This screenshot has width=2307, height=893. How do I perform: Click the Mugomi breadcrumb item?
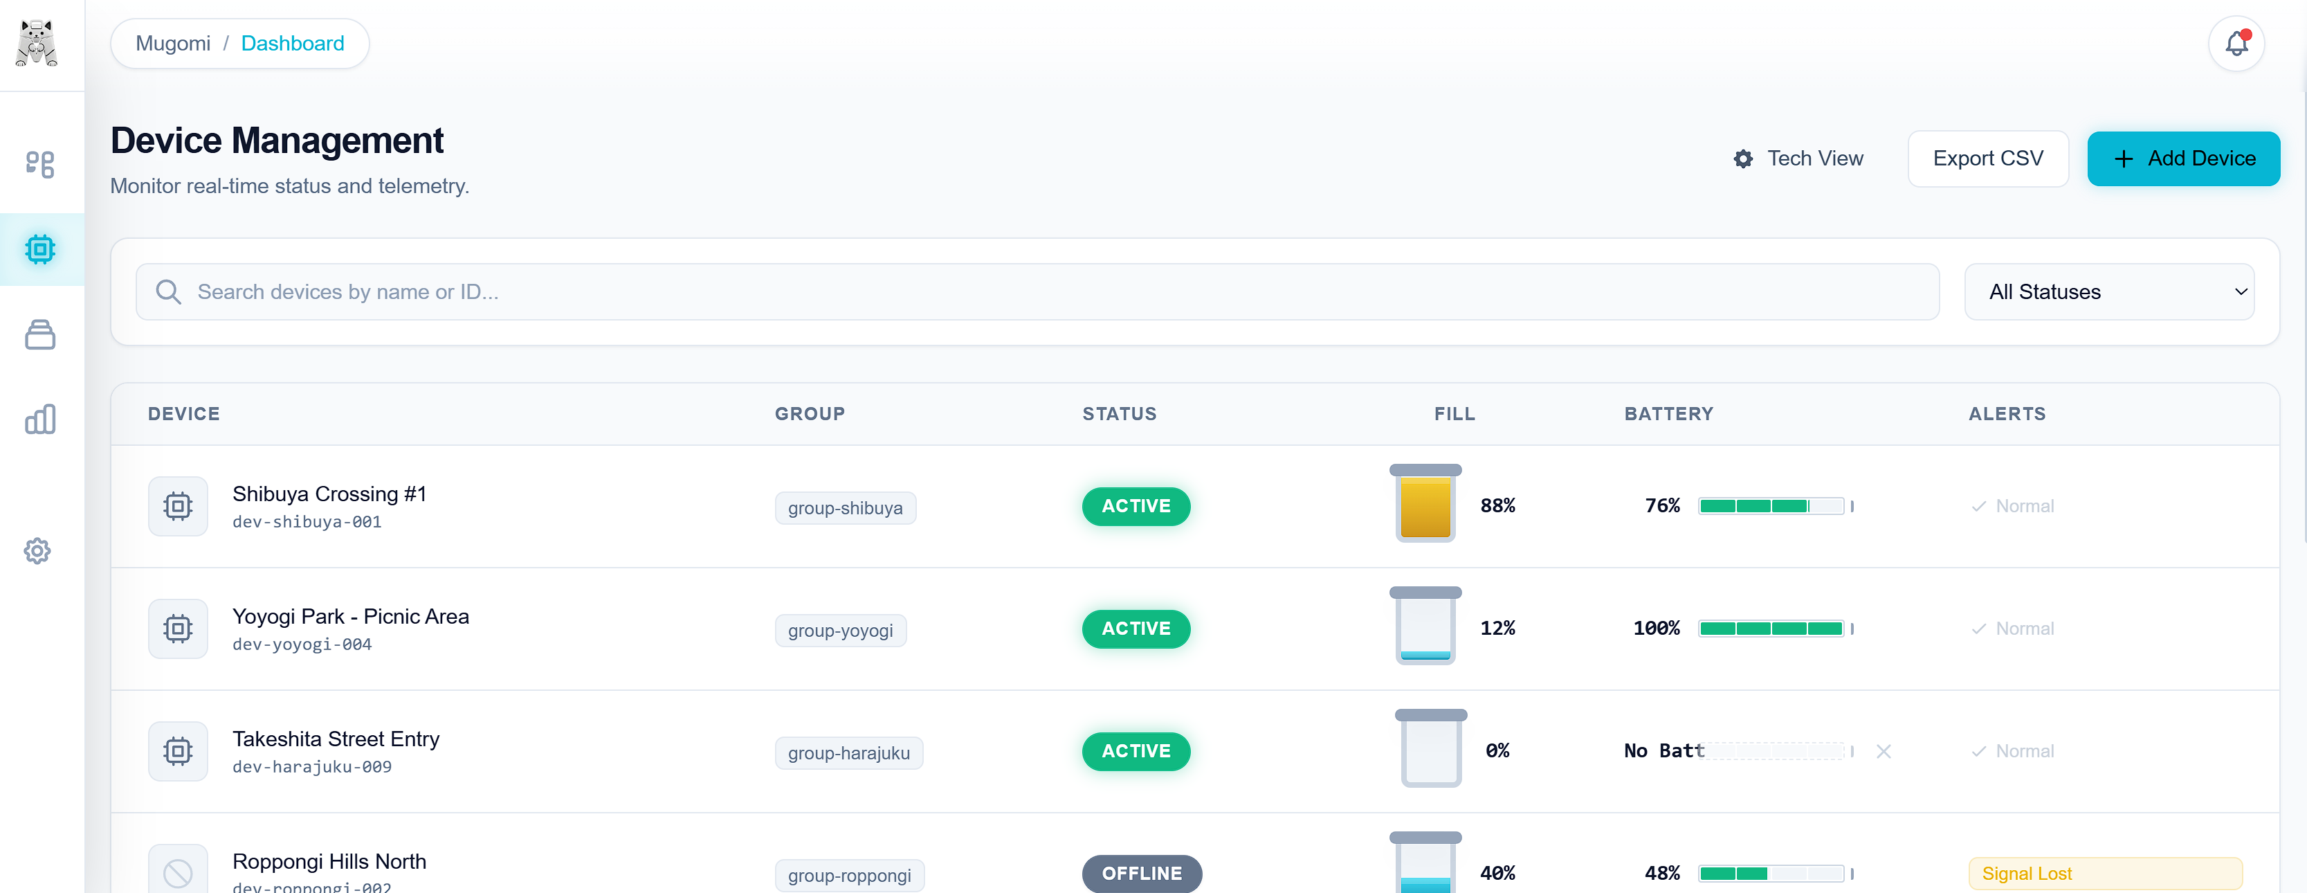173,43
